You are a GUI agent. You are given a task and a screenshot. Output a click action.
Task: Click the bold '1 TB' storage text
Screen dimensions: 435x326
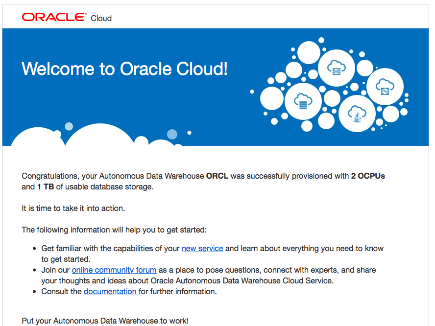[46, 187]
